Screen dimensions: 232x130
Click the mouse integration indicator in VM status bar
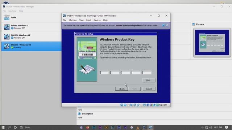coord(154,105)
